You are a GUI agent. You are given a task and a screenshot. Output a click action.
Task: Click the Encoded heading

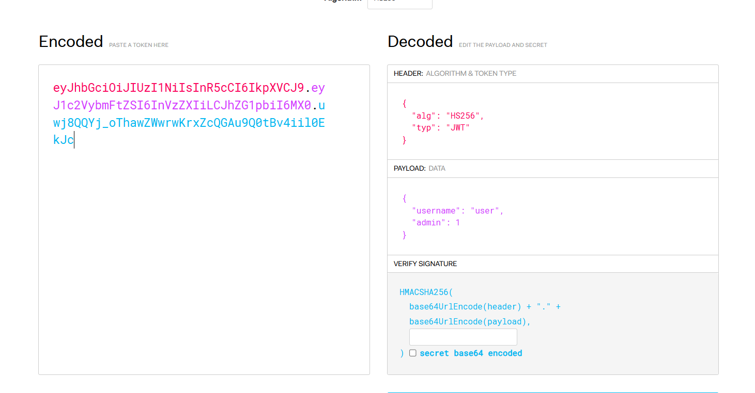(71, 41)
